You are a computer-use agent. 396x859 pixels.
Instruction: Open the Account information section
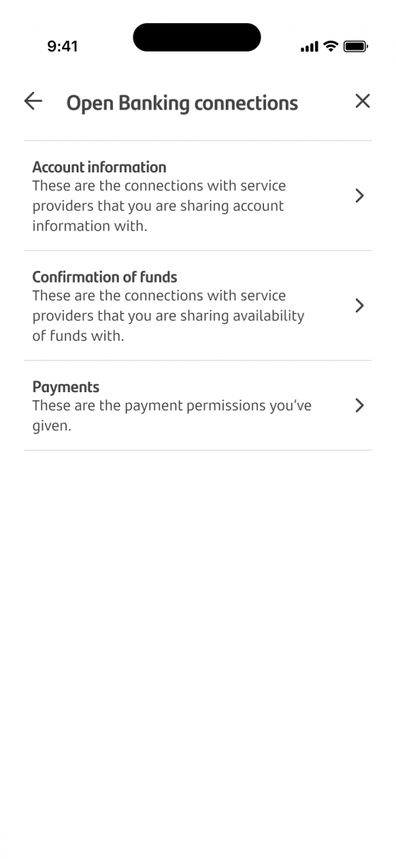coord(198,196)
